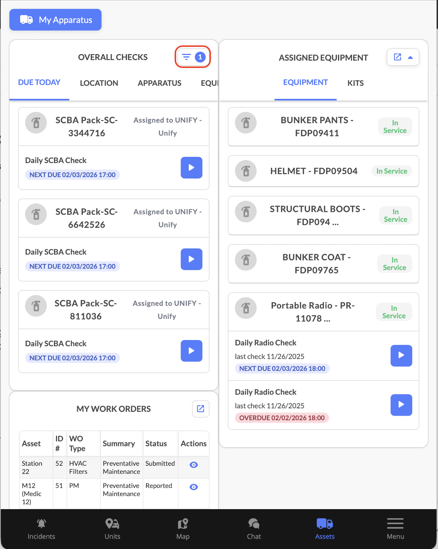Open the Map view
The height and width of the screenshot is (549, 438).
click(183, 529)
